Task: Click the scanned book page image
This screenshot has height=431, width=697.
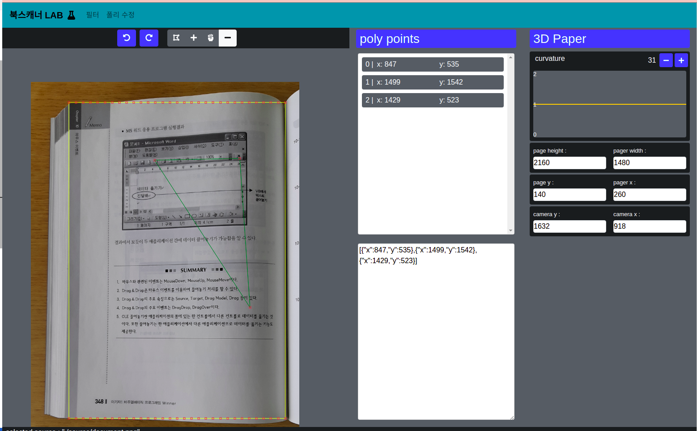Action: 165,254
